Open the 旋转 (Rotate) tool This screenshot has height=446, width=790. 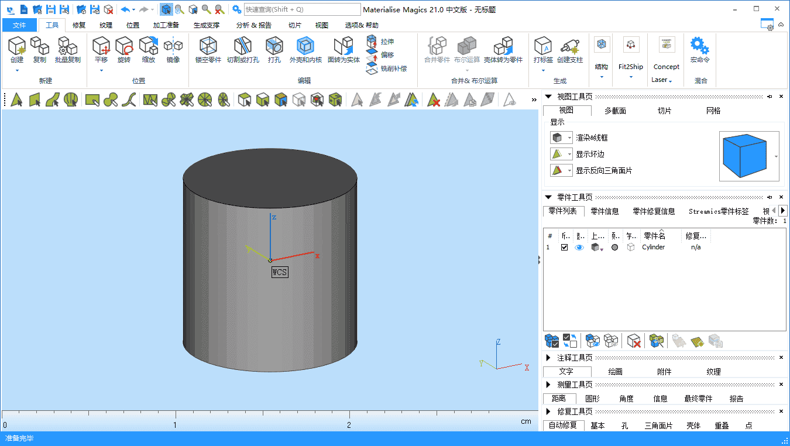[124, 46]
